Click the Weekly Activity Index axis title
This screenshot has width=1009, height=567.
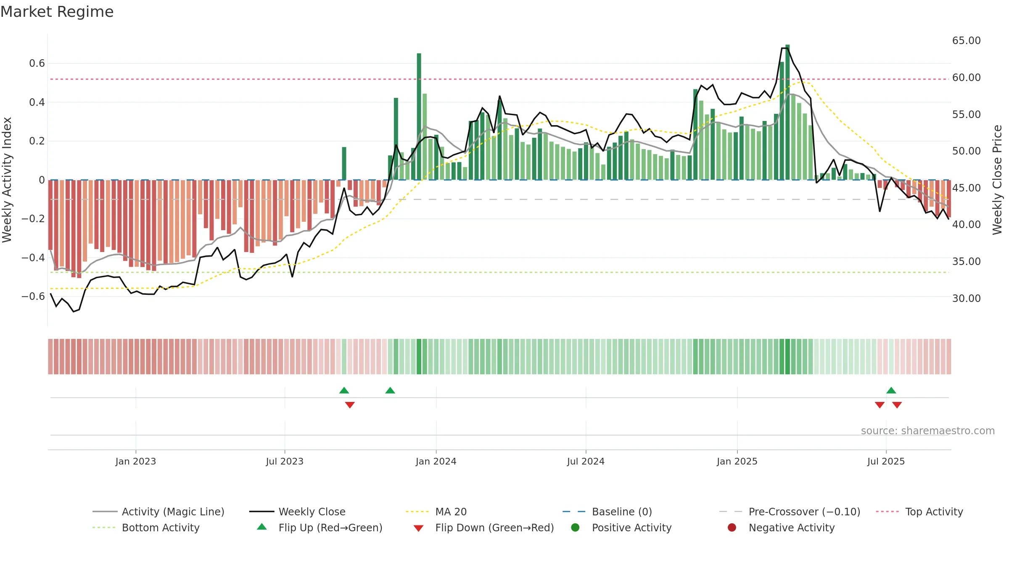tap(7, 180)
